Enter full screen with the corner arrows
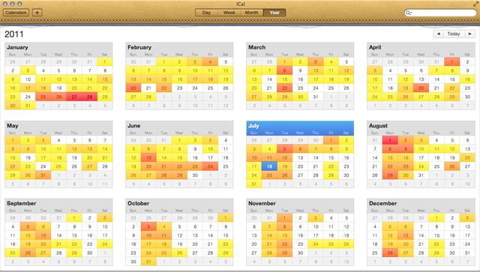 tap(475, 4)
